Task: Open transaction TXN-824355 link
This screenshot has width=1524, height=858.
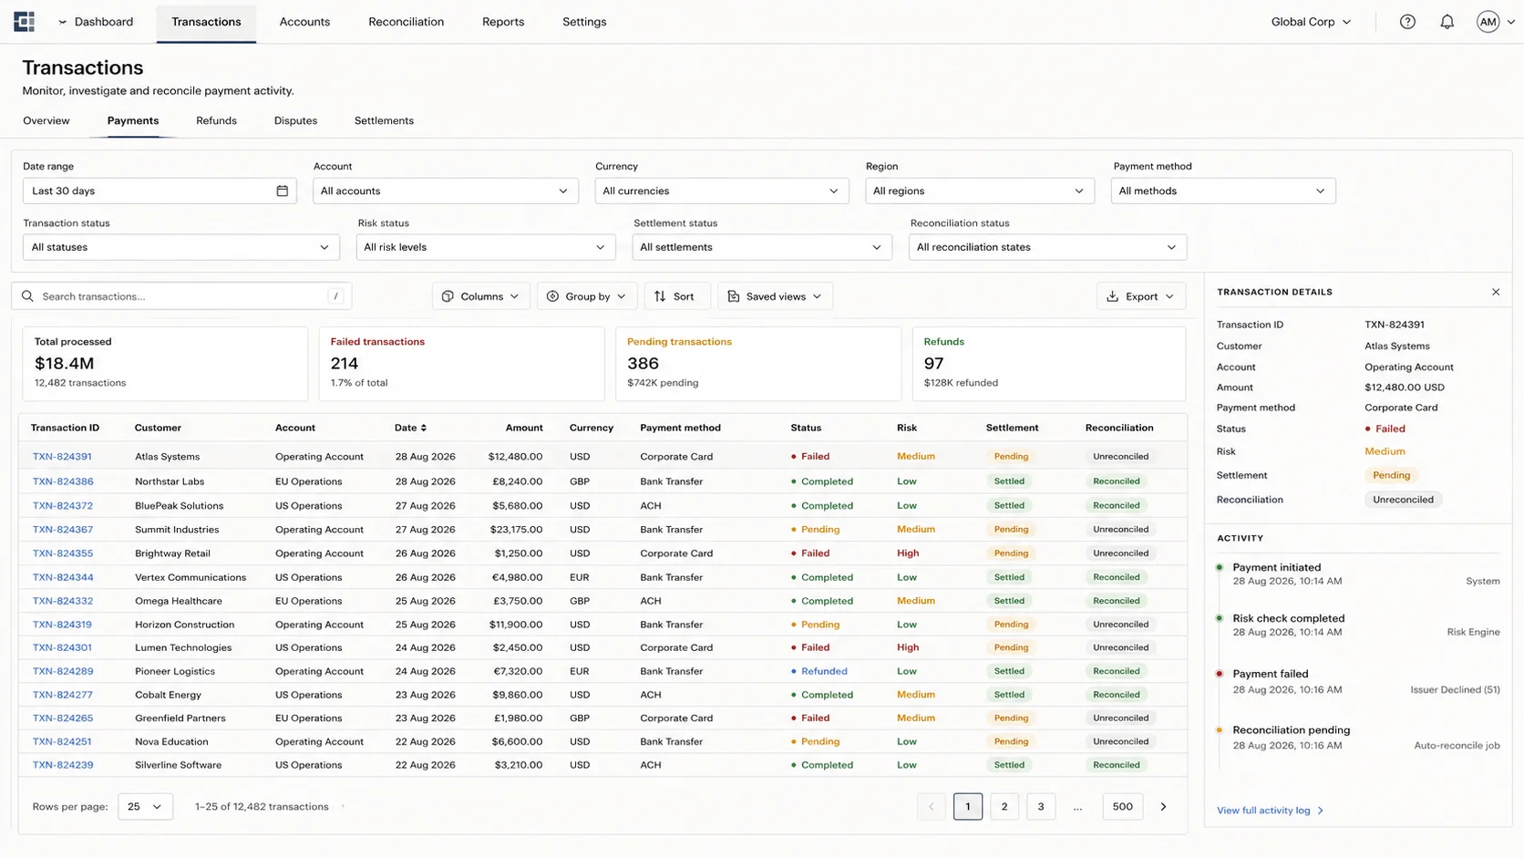Action: 63,553
